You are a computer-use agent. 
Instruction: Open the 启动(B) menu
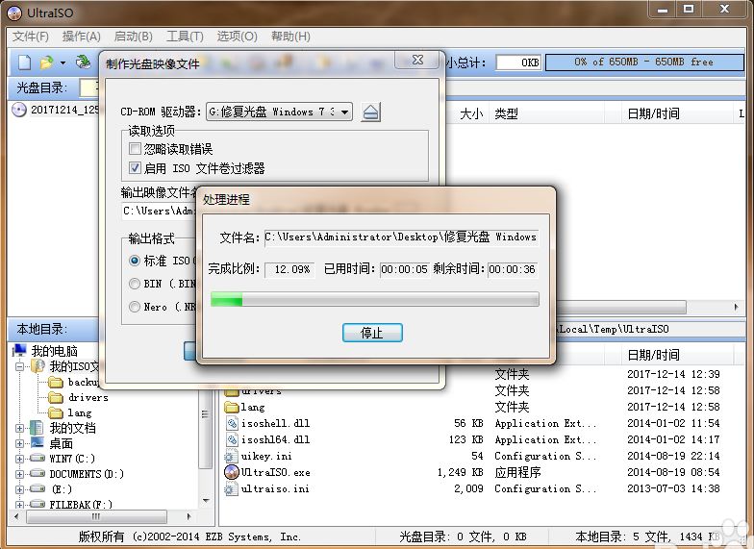(133, 37)
